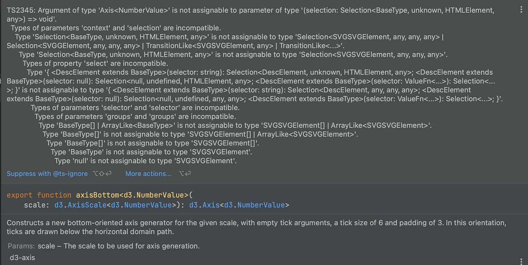The height and width of the screenshot is (265, 528).
Task: Click the "Type 'null' is not assignable" line
Action: point(145,161)
